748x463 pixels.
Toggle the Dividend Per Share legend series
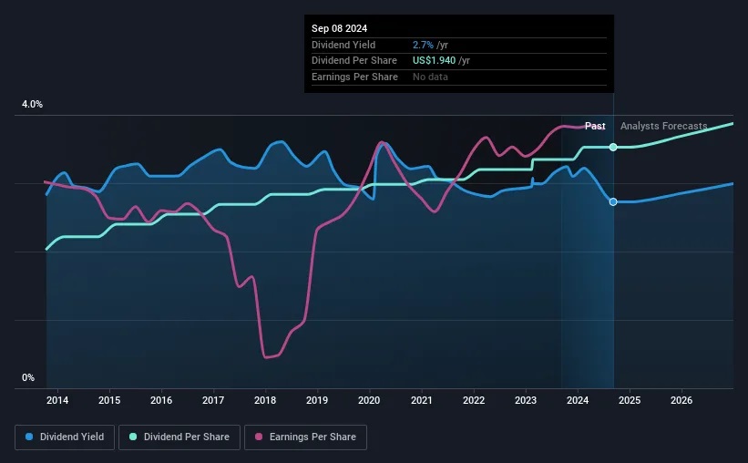tap(178, 437)
